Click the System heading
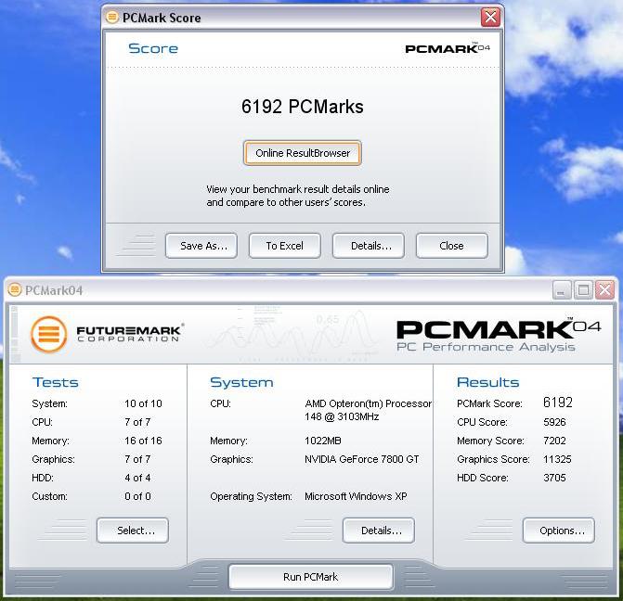623x601 pixels. coord(241,382)
